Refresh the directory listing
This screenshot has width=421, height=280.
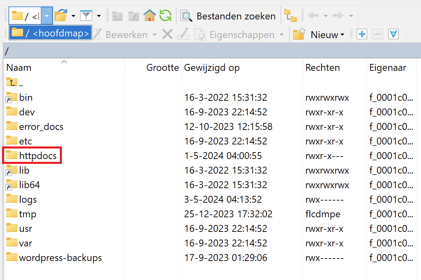click(x=165, y=16)
